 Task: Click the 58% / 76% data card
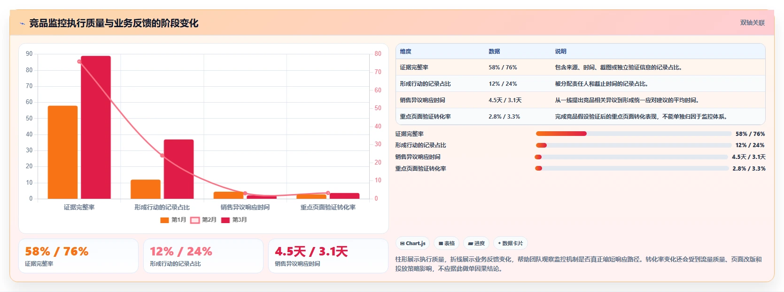pos(78,256)
